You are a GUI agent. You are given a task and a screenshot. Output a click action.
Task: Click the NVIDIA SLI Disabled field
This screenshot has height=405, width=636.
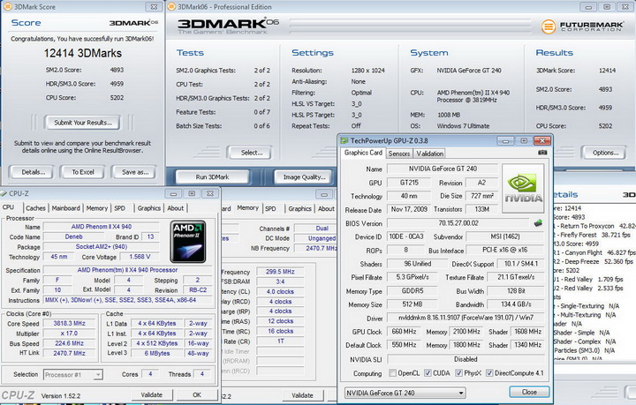coord(466,359)
